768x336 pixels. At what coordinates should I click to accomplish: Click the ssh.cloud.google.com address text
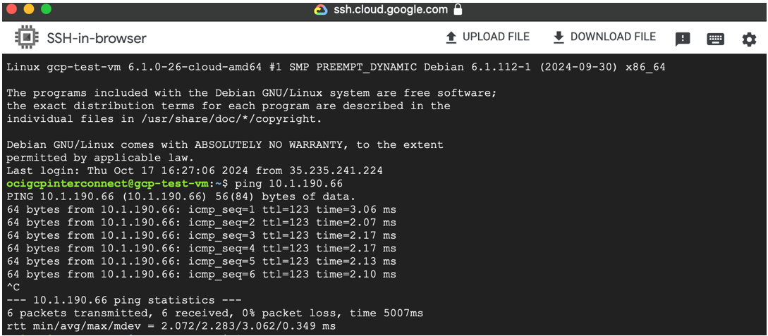point(391,10)
